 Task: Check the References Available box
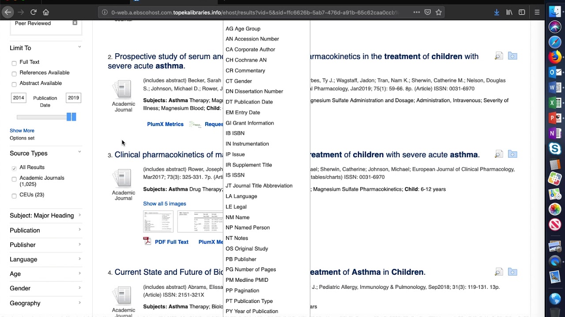tap(14, 74)
